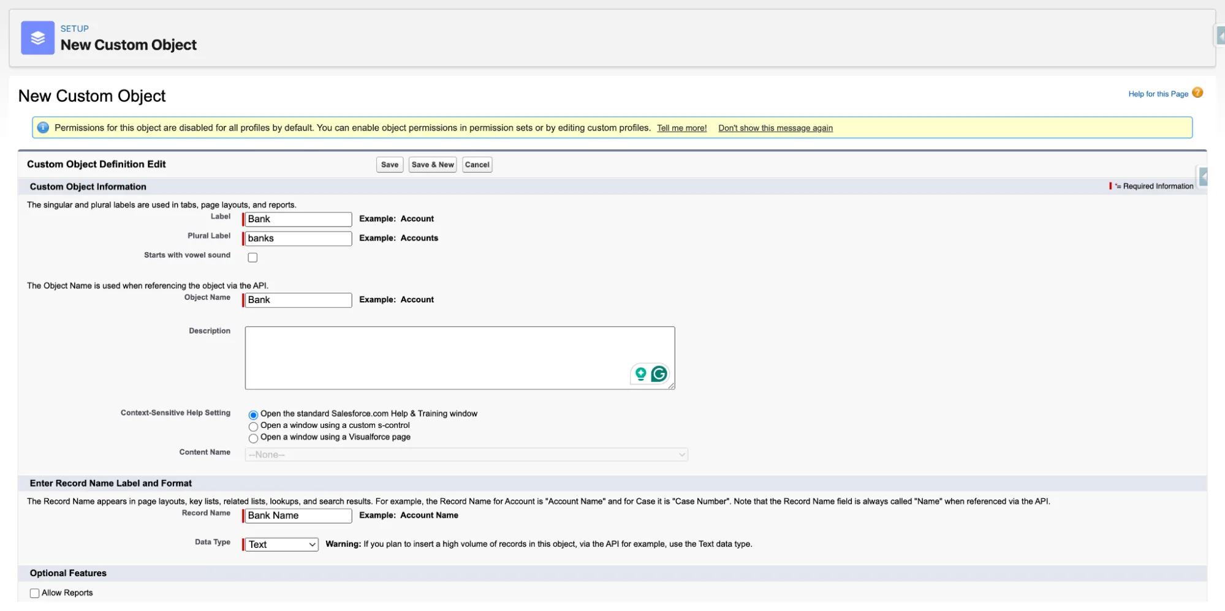Click Don't show this message again

775,129
